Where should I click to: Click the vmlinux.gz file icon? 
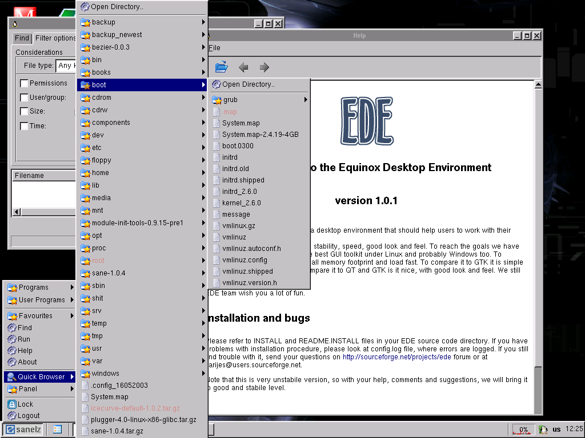217,226
